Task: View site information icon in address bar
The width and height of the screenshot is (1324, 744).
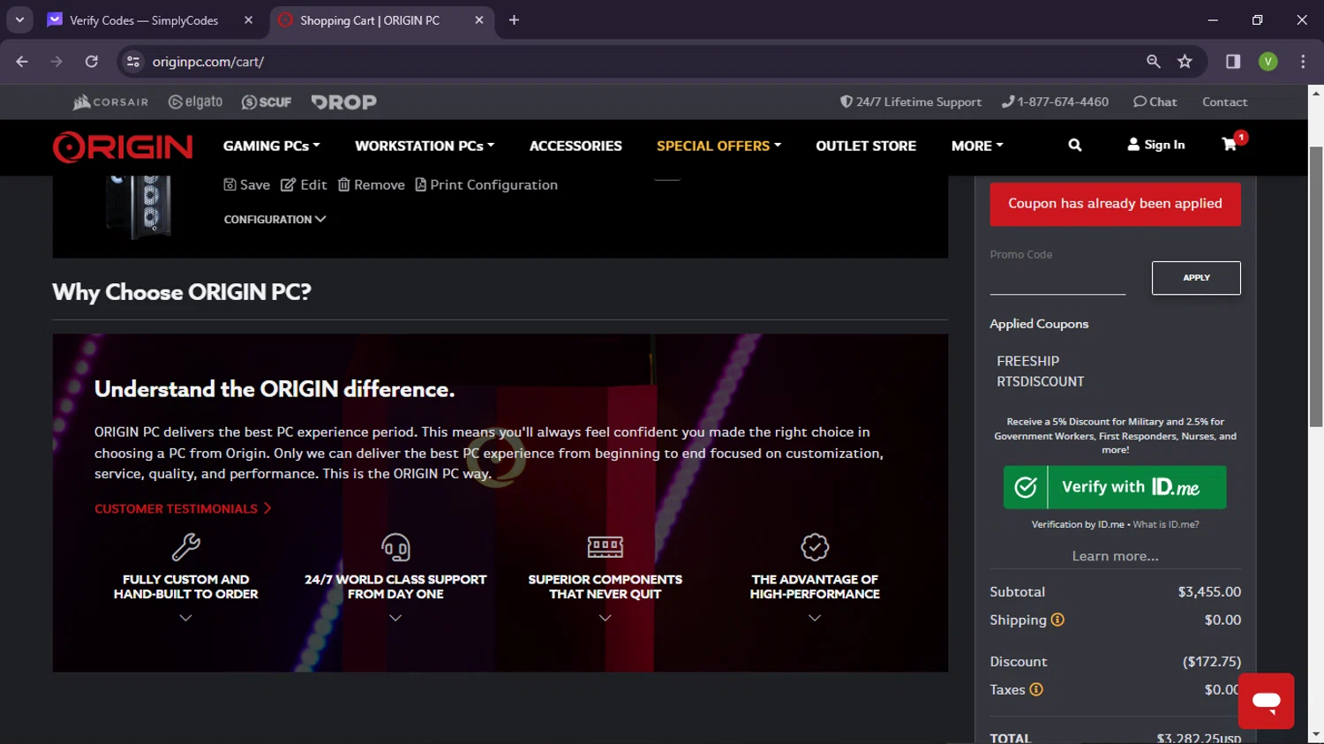Action: point(133,61)
